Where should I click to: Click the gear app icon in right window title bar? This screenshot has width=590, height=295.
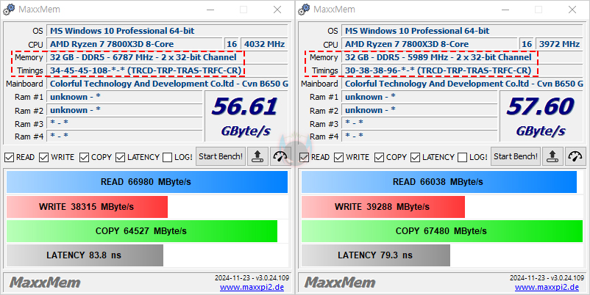click(x=304, y=10)
